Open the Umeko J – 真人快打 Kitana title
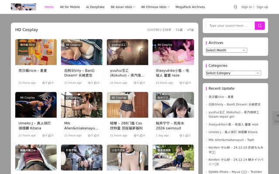The width and height of the screenshot is (279, 174). click(34, 126)
